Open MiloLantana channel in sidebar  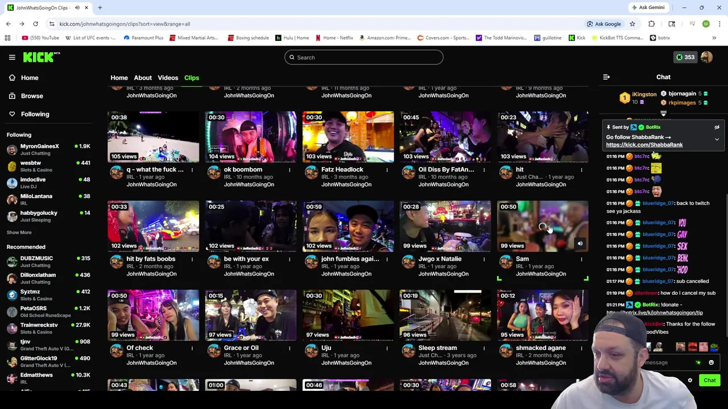point(48,199)
